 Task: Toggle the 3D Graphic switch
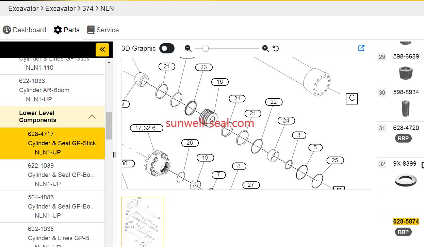coord(167,48)
